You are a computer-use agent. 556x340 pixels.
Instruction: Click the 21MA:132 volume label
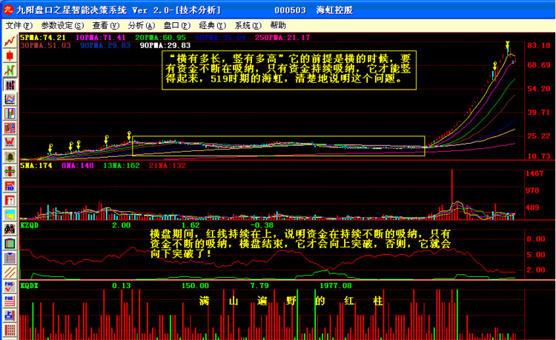point(168,165)
